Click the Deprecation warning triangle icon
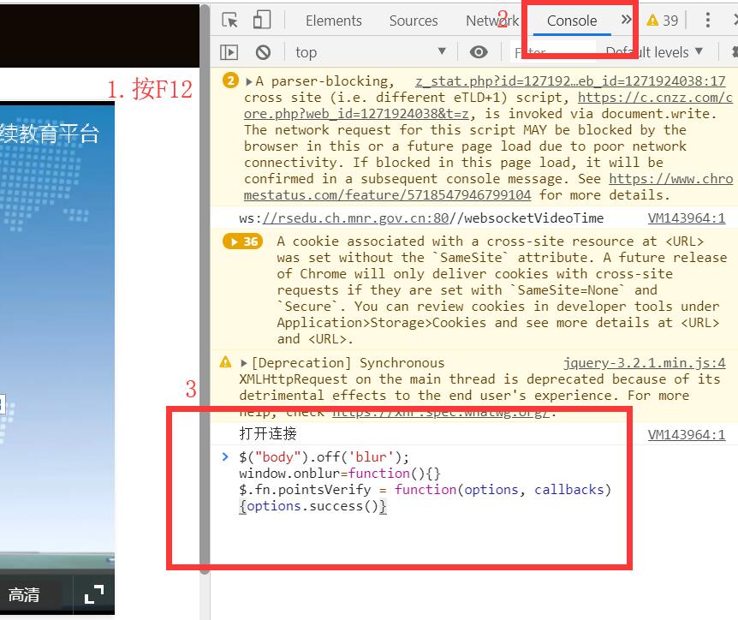The width and height of the screenshot is (738, 620). coord(225,362)
